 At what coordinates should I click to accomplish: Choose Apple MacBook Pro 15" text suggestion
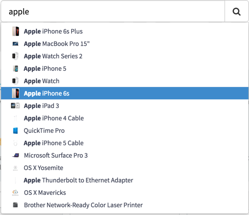57,43
